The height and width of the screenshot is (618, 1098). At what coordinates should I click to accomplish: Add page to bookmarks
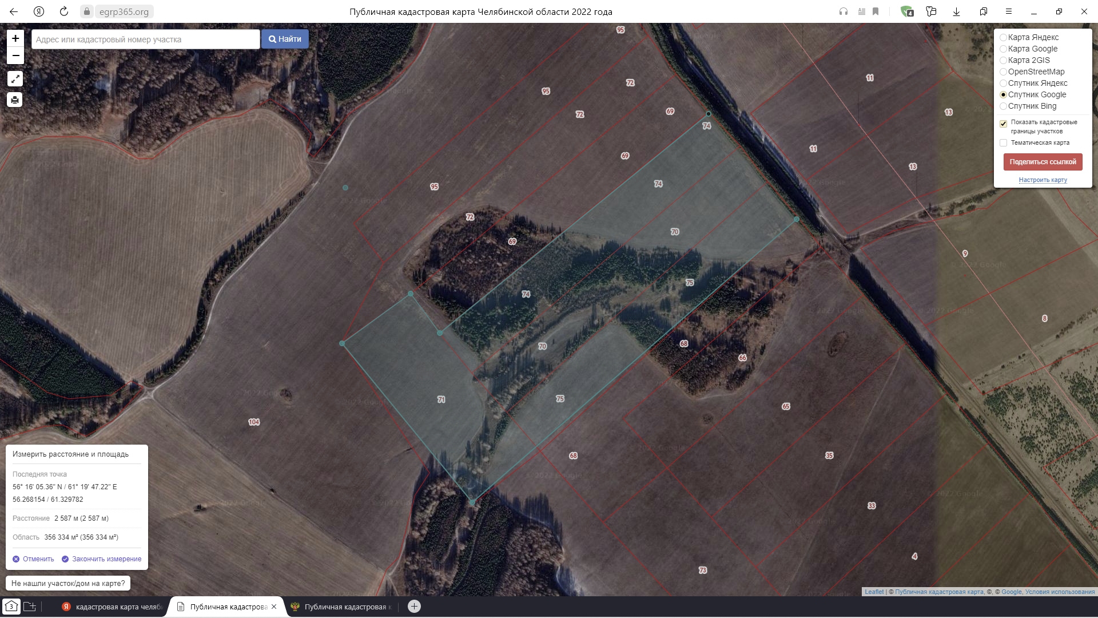coord(876,11)
